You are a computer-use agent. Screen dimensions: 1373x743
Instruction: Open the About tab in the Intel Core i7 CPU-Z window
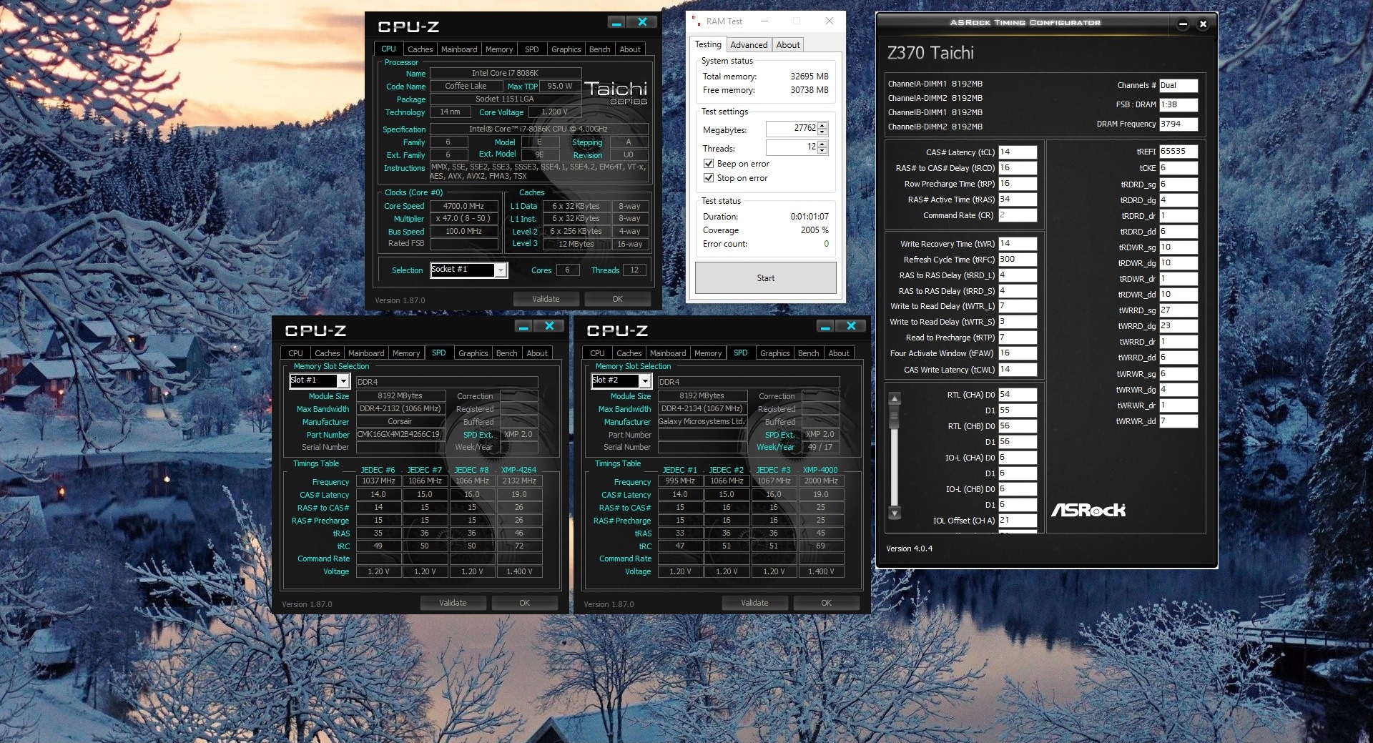pyautogui.click(x=630, y=49)
